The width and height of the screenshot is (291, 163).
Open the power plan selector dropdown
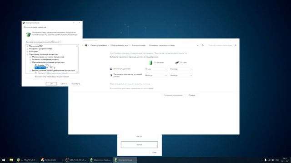(44, 42)
